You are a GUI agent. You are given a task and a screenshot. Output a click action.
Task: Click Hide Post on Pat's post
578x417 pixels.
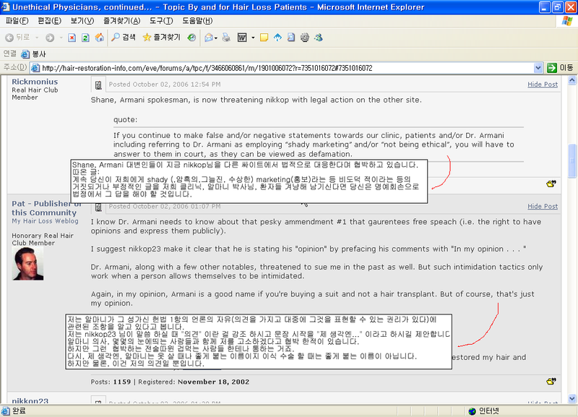[543, 207]
